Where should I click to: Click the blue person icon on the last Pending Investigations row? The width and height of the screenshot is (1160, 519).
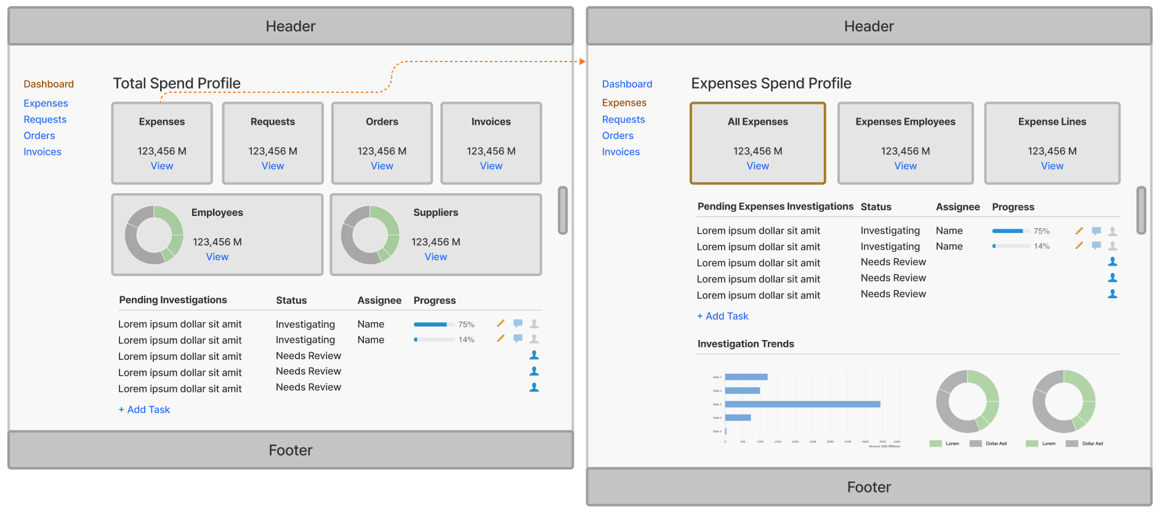[x=534, y=387]
